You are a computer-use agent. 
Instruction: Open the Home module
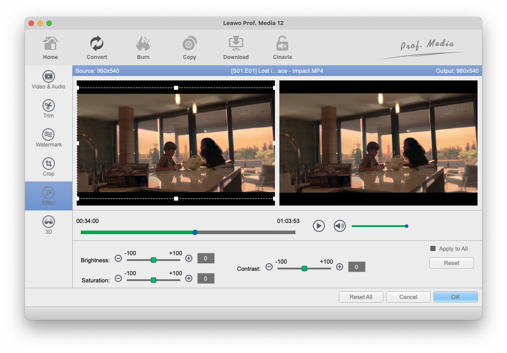click(50, 47)
